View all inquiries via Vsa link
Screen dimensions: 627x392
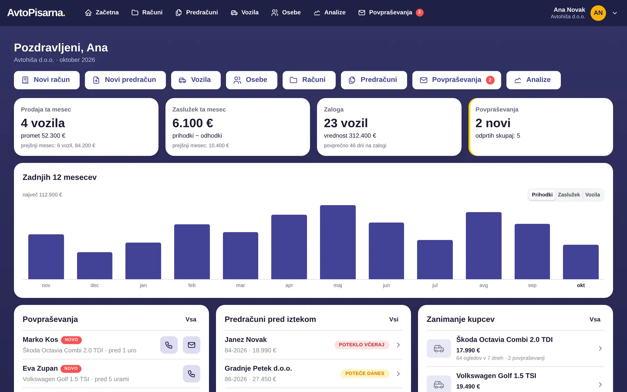[191, 320]
